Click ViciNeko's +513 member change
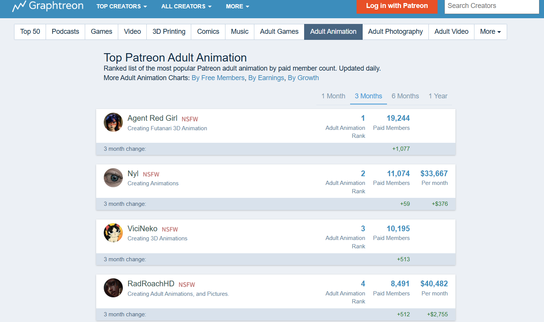 click(403, 259)
